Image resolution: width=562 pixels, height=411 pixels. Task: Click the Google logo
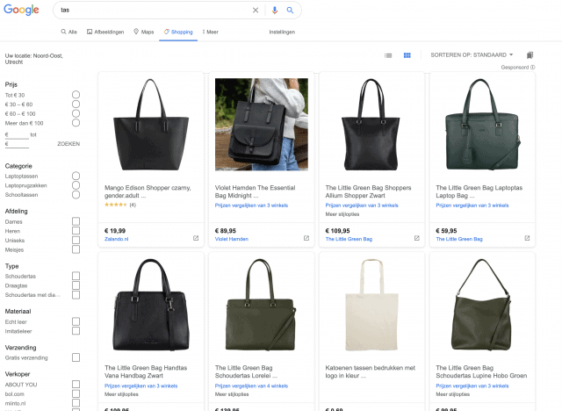point(21,10)
